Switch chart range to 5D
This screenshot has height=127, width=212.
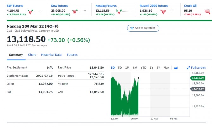coord(120,68)
